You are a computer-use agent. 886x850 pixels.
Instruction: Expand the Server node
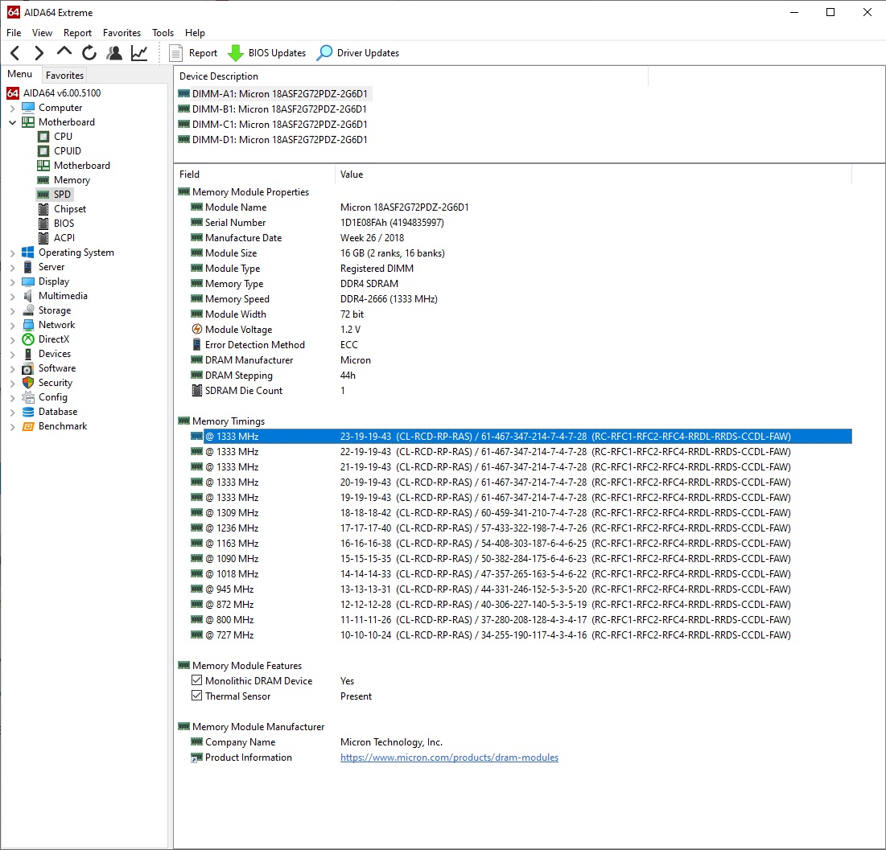click(x=12, y=267)
